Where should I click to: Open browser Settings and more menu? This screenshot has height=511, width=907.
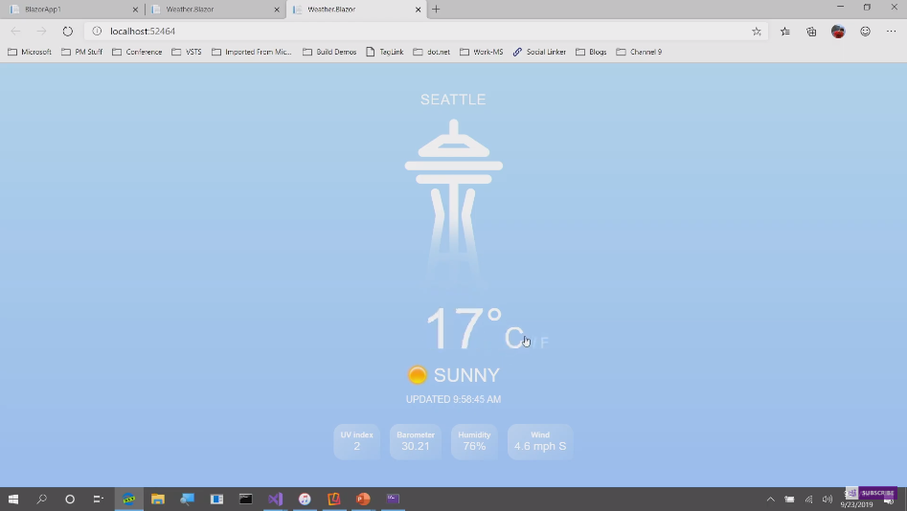click(892, 32)
